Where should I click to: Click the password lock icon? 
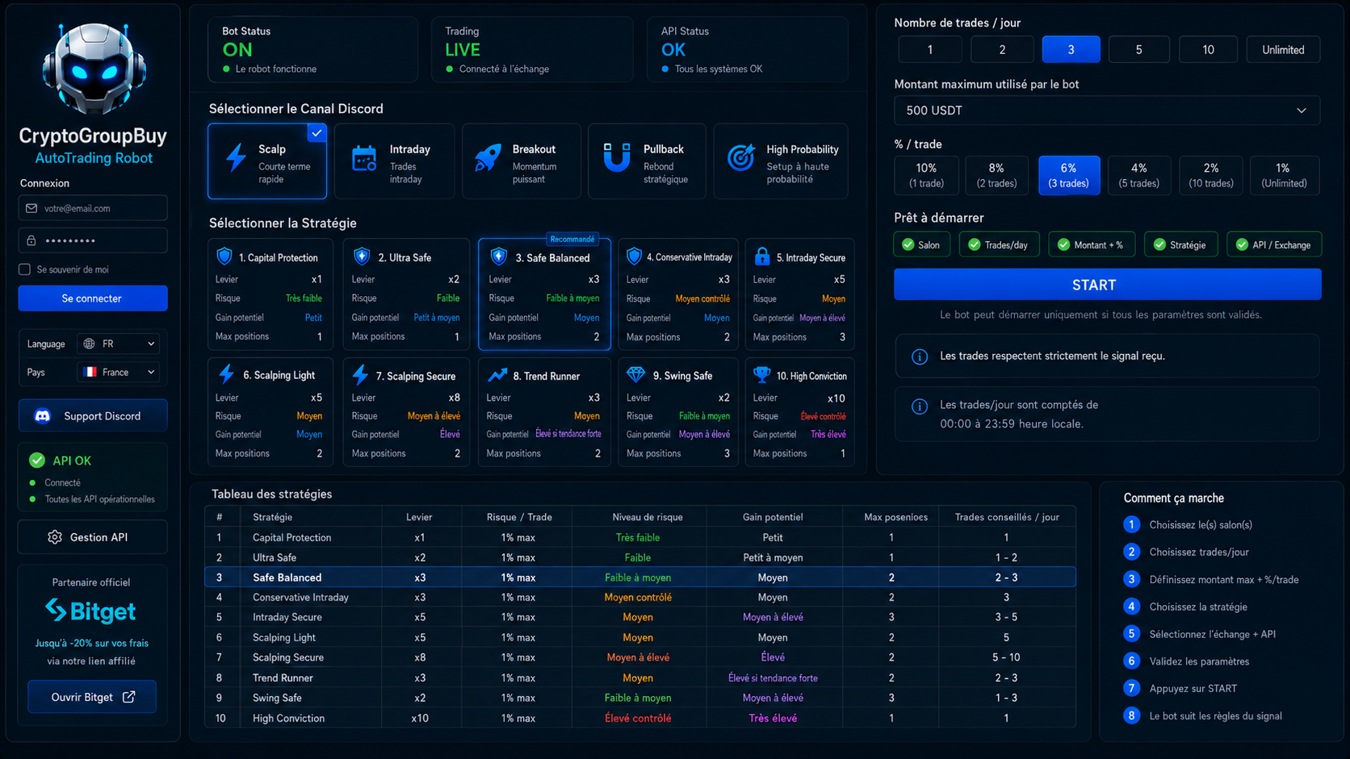[x=31, y=240]
